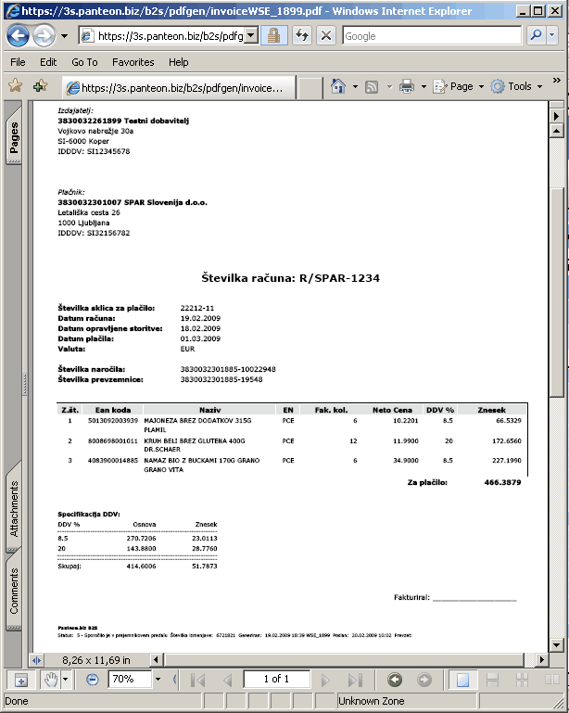The height and width of the screenshot is (713, 569).
Task: Open the Go To menu
Action: (x=84, y=62)
